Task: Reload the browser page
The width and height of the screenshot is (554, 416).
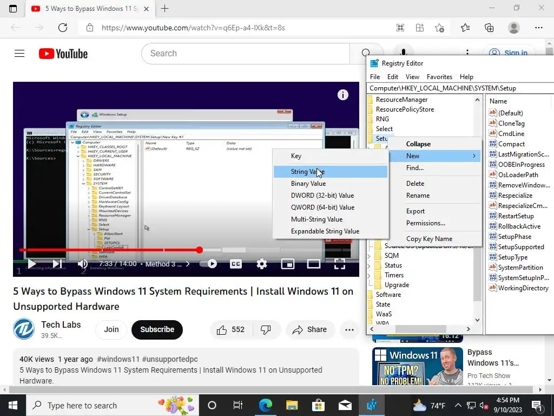Action: coord(63,28)
